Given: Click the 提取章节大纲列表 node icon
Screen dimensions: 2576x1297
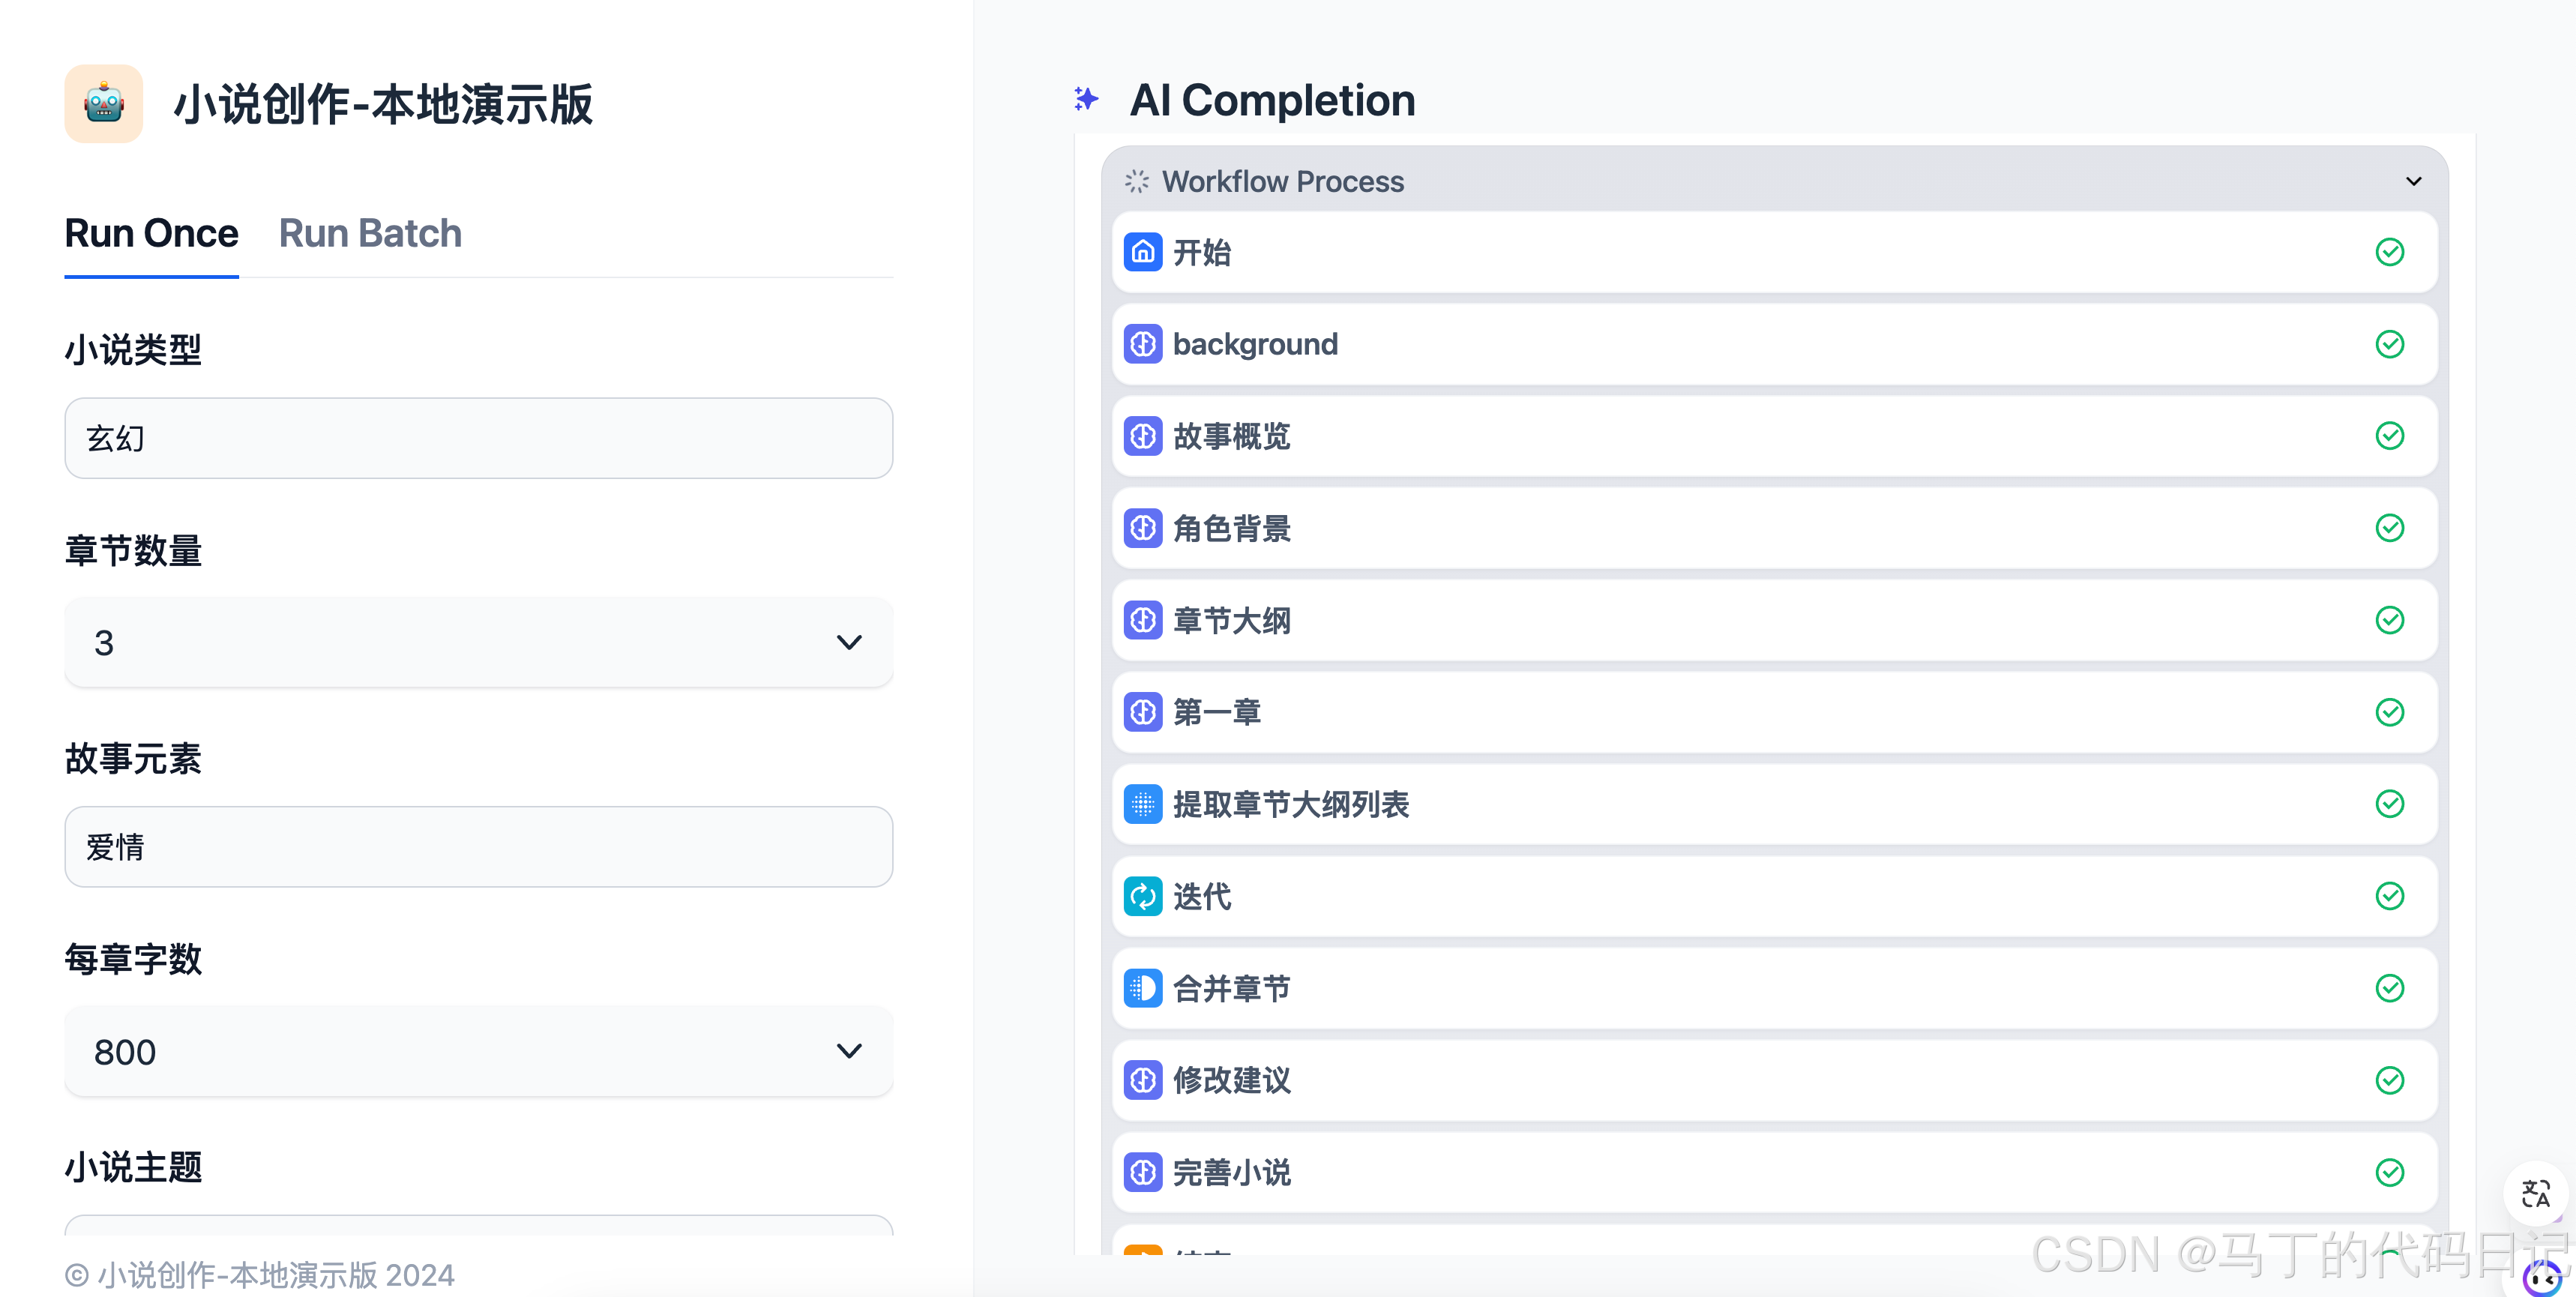Looking at the screenshot, I should click(x=1142, y=804).
